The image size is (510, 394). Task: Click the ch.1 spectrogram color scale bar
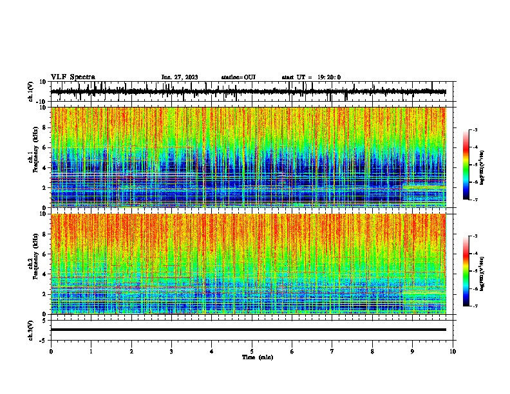click(x=466, y=165)
